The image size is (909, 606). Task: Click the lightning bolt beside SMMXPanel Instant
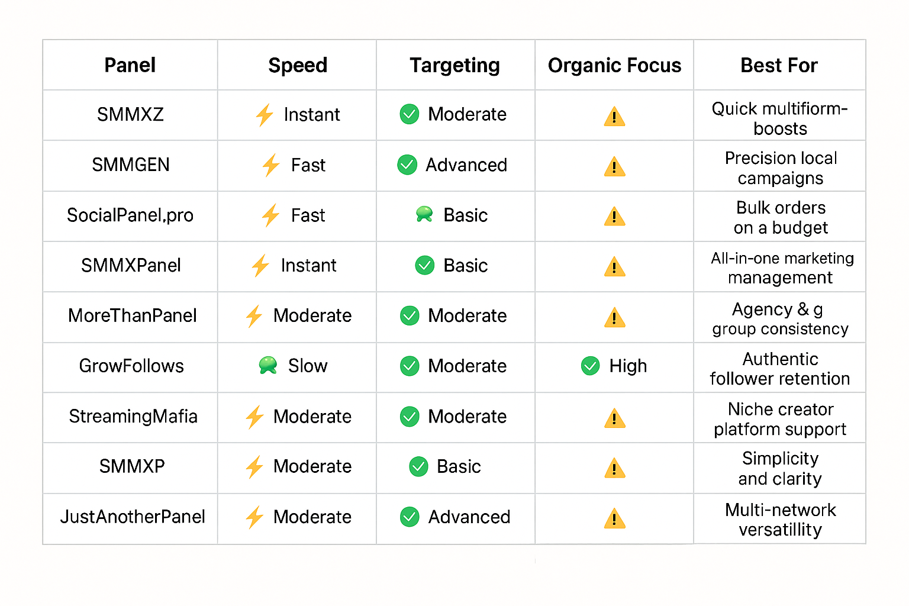260,266
